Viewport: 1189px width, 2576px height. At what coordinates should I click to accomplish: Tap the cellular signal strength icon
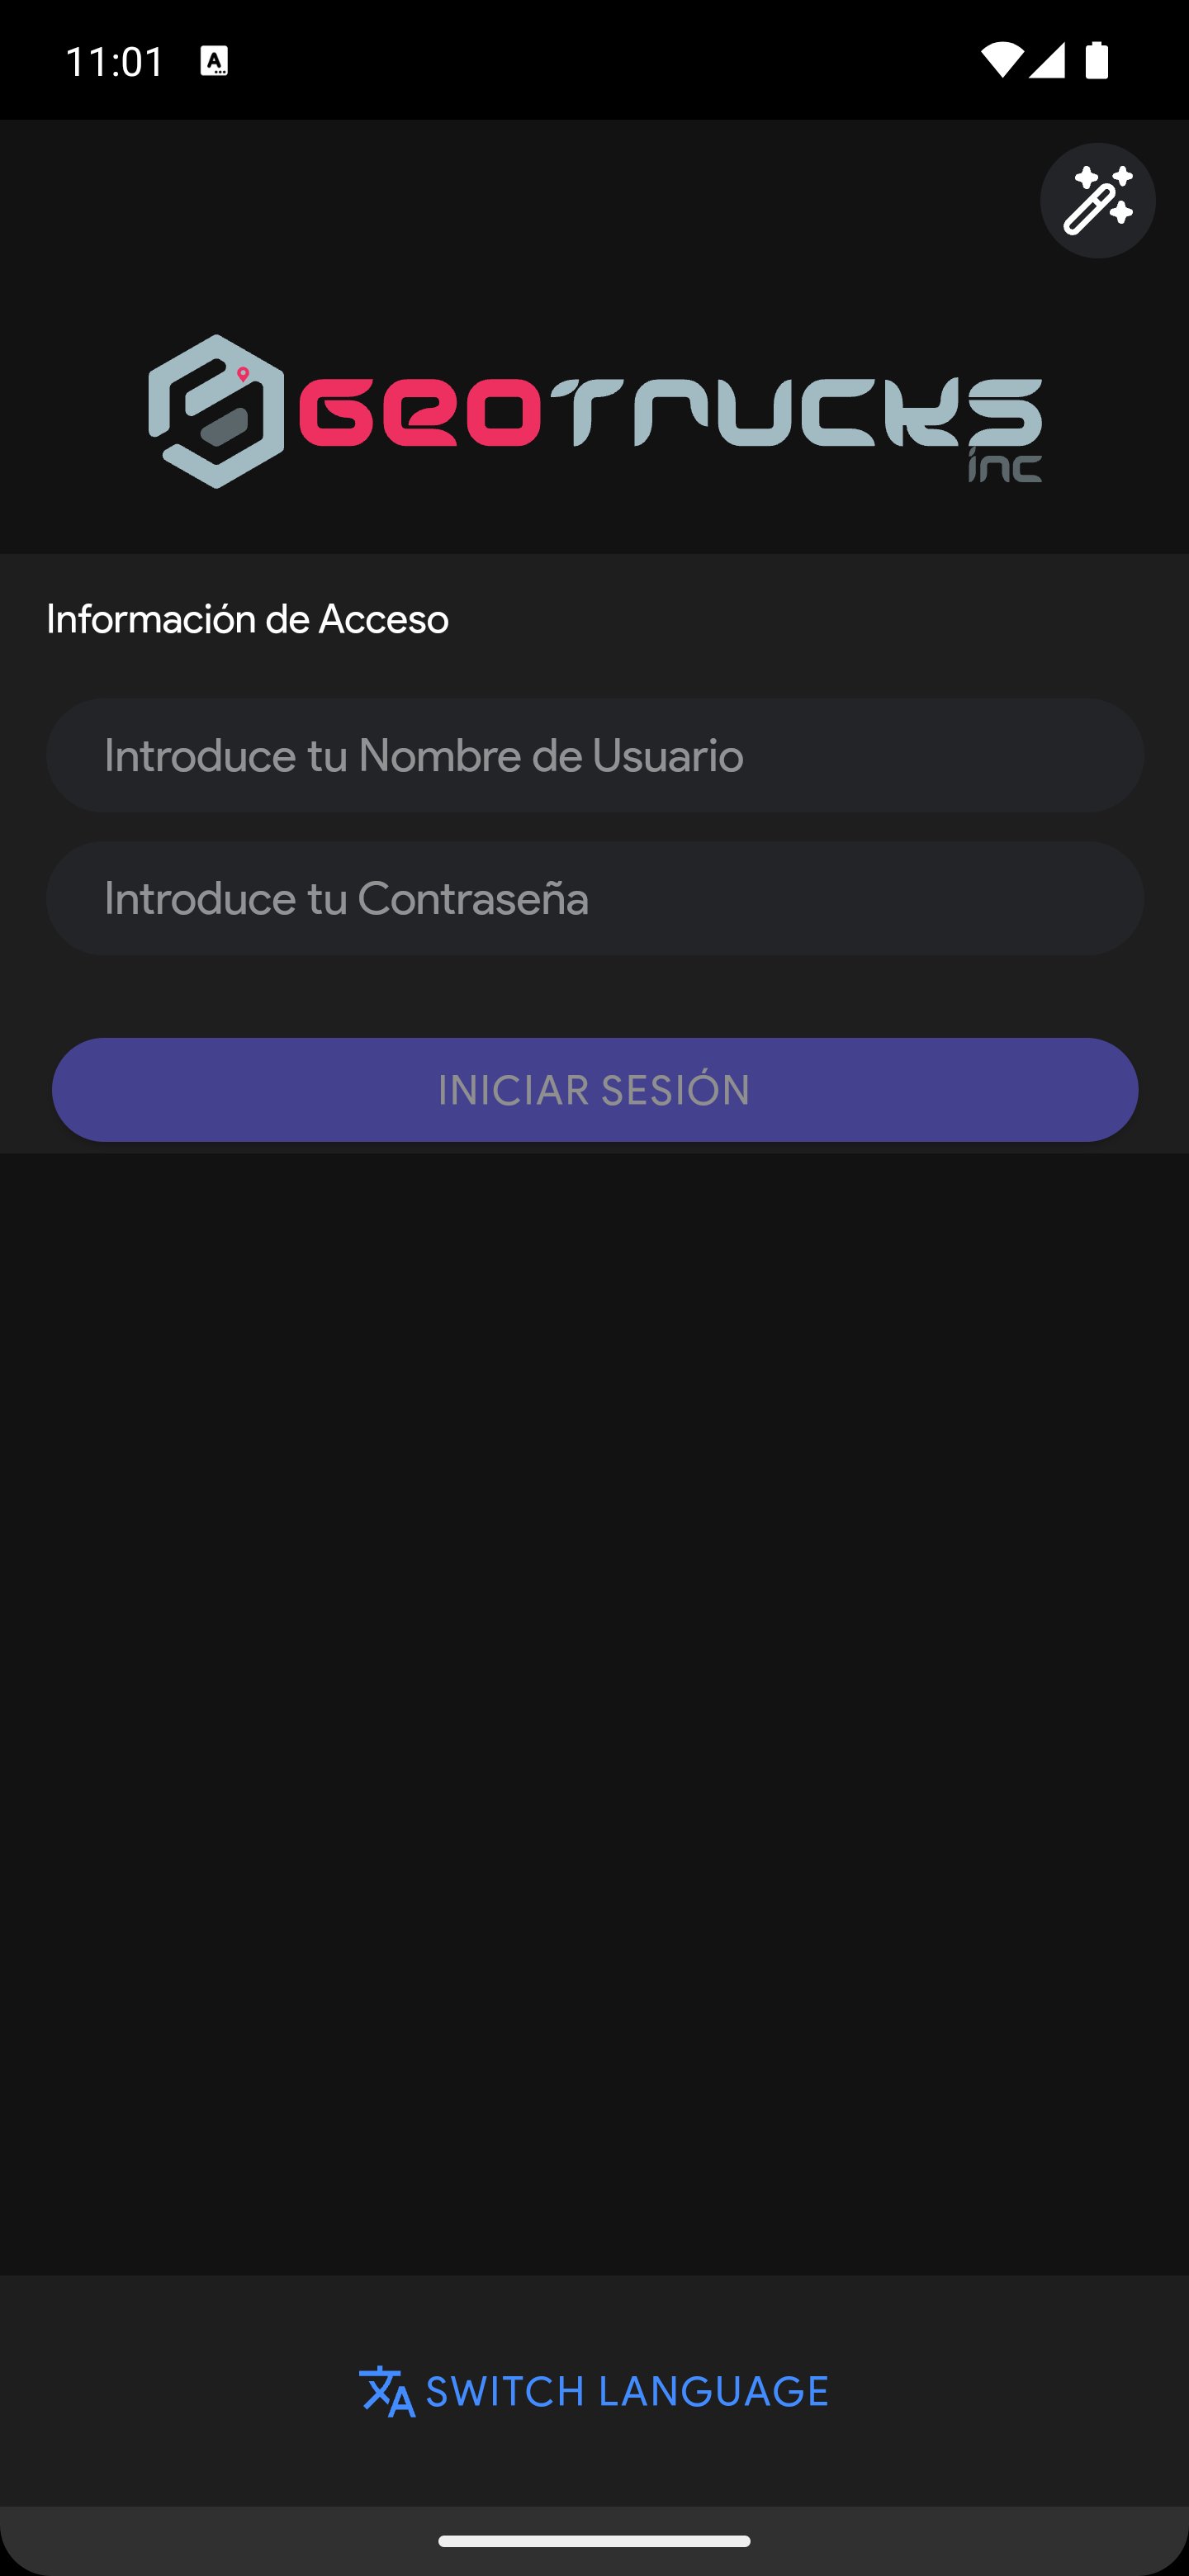pos(1046,61)
